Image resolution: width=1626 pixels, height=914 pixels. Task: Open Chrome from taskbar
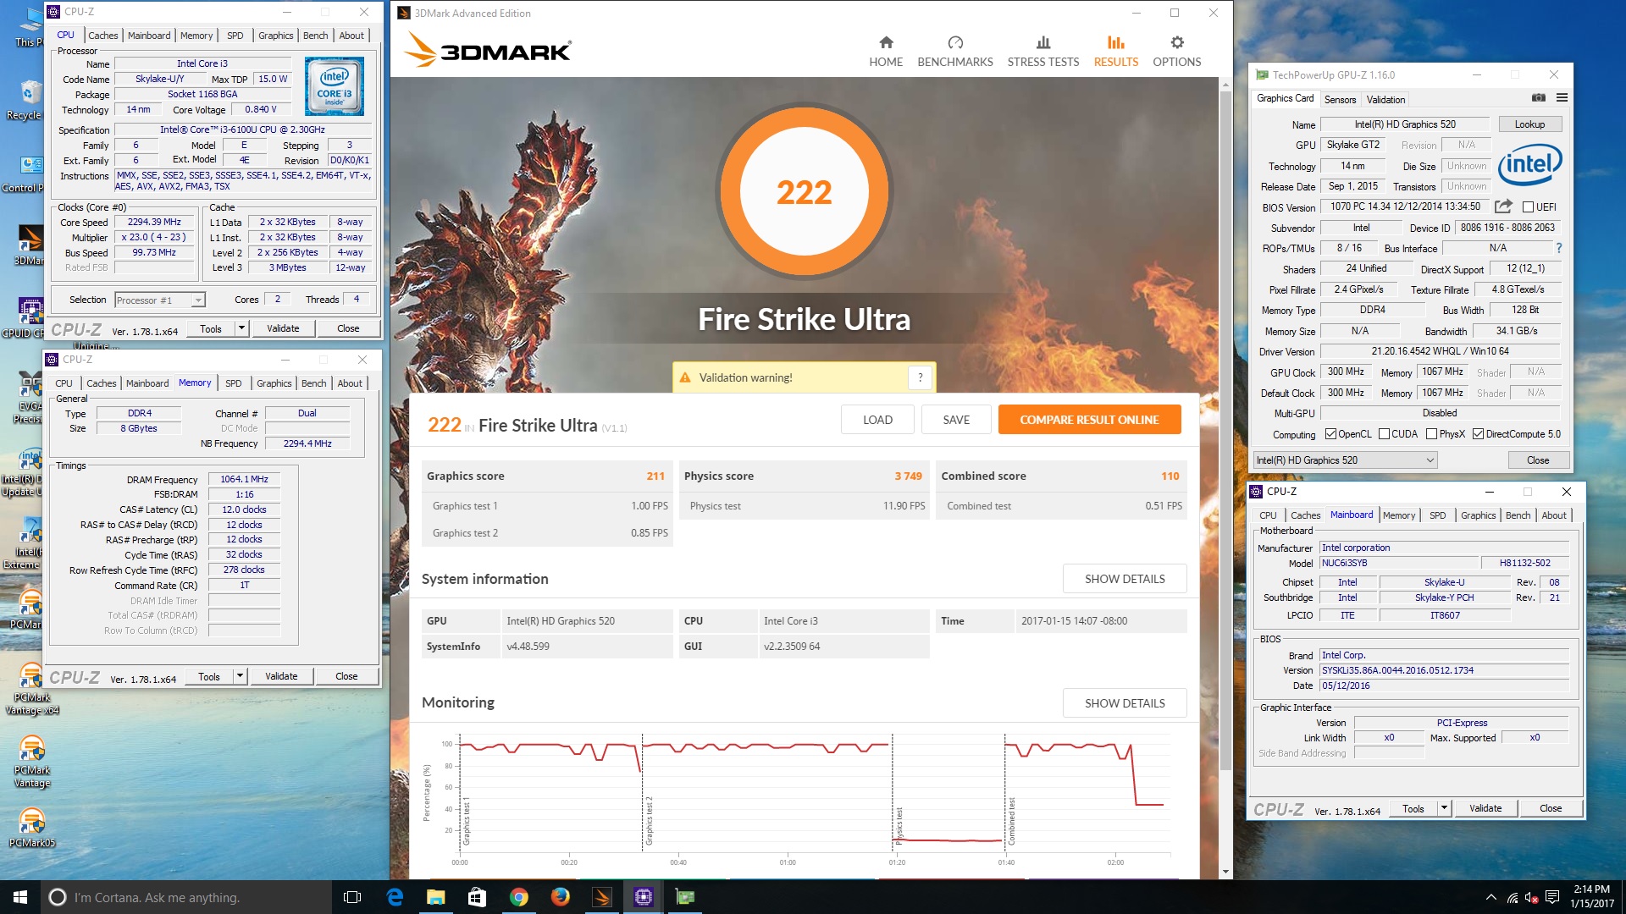click(518, 897)
